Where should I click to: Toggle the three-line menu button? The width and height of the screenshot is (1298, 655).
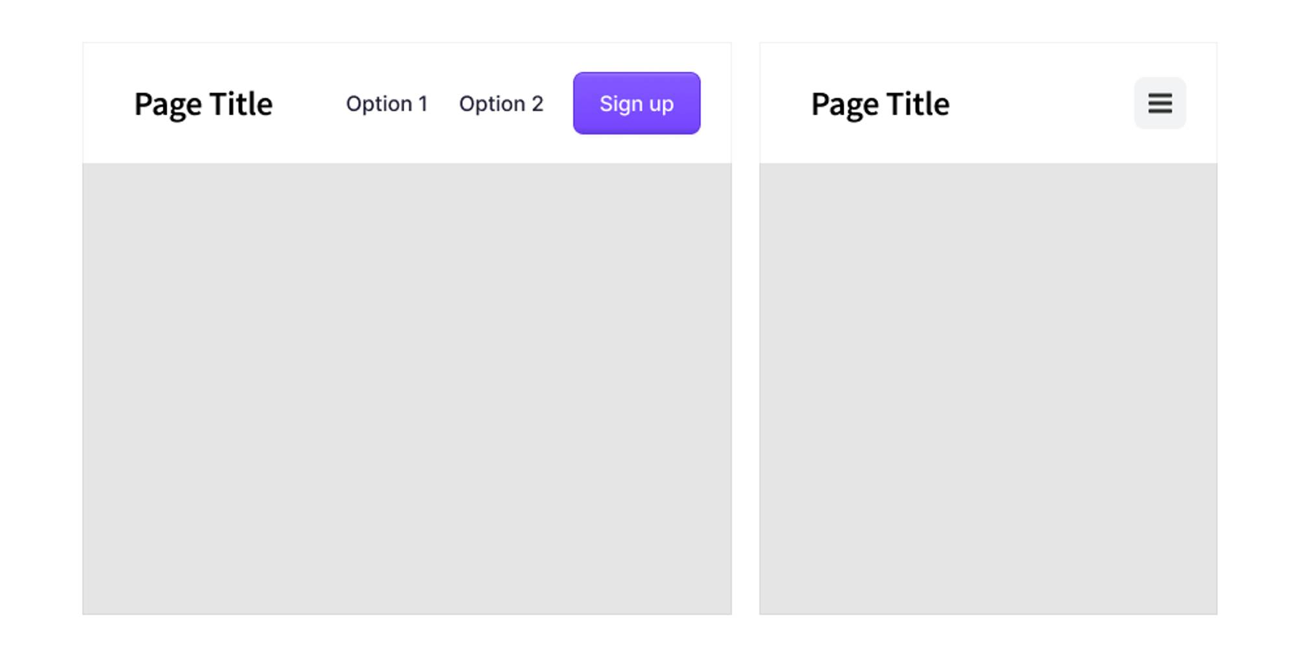pos(1160,103)
